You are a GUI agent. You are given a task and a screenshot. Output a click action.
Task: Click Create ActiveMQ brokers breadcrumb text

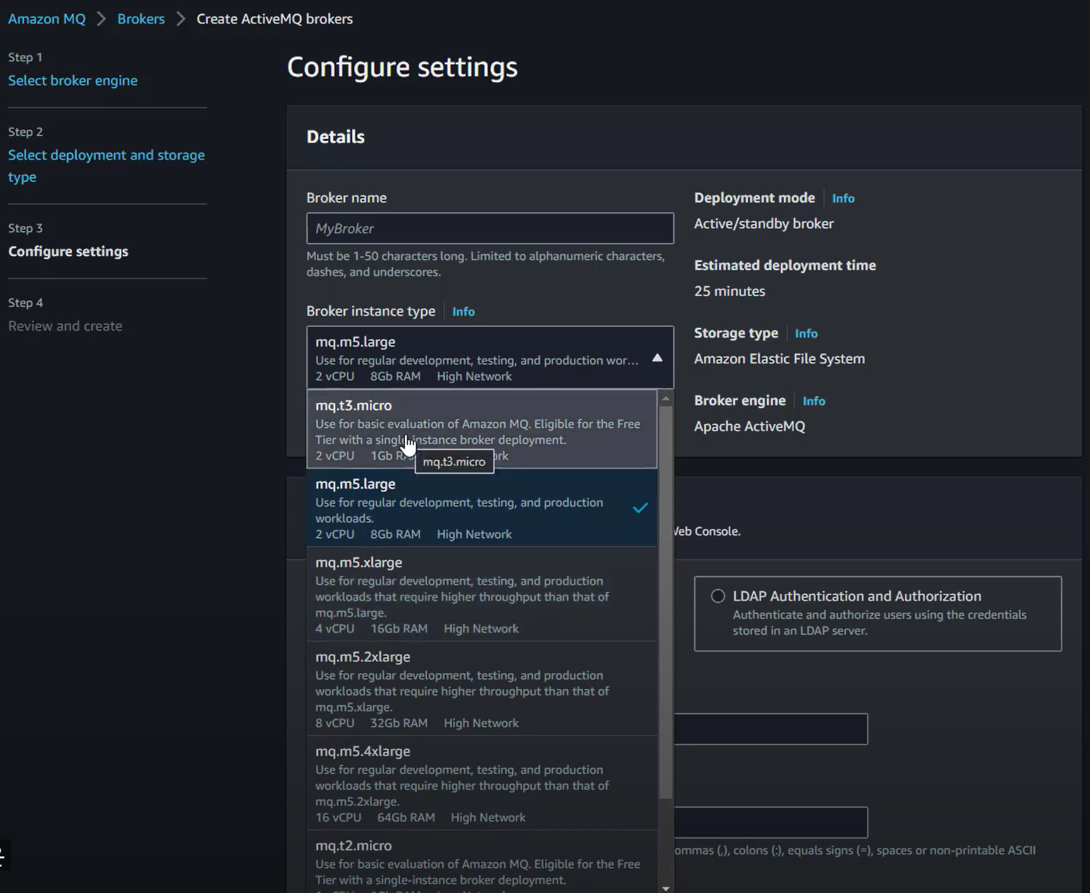click(275, 19)
